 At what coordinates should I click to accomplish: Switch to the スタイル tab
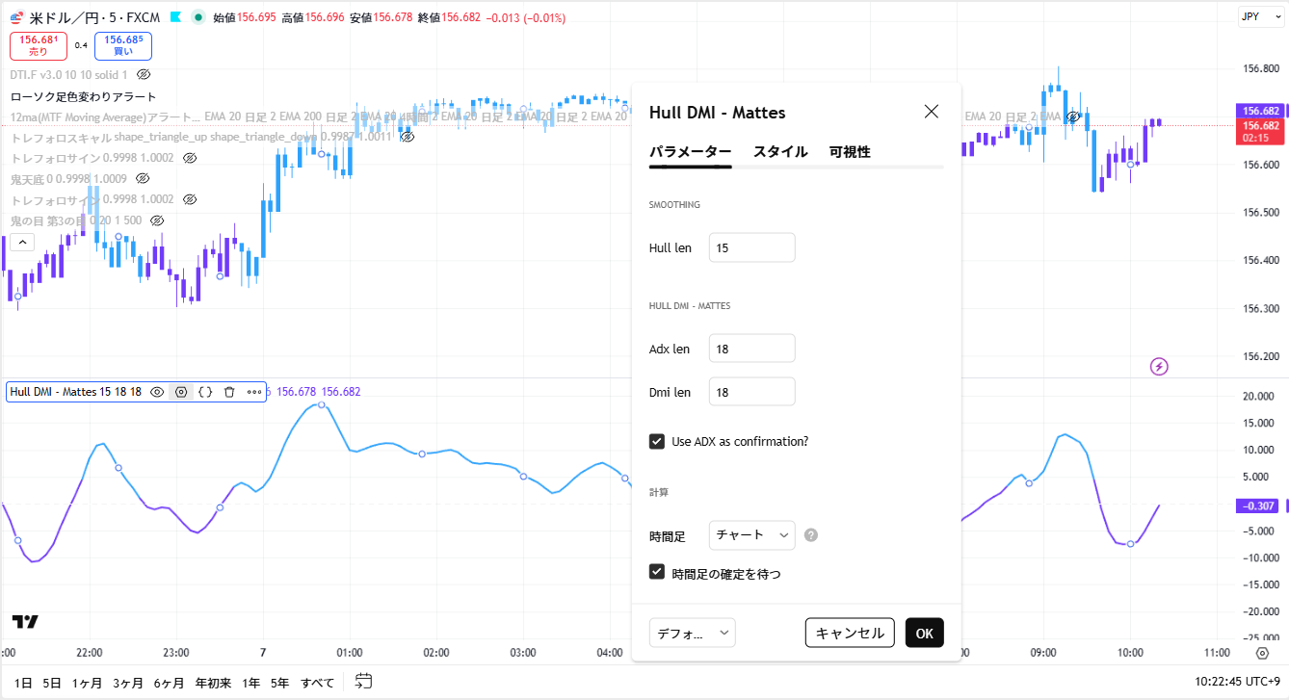pyautogui.click(x=779, y=152)
